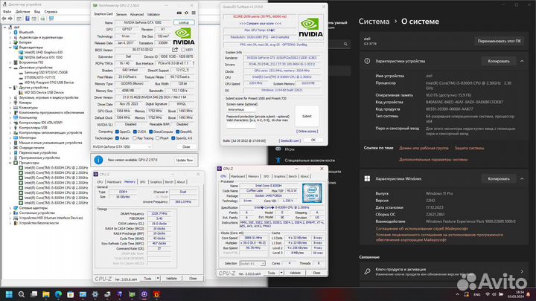Open the Справка menu in Device Manager
Image resolution: width=536 pixels, height=301 pixels.
point(51,12)
